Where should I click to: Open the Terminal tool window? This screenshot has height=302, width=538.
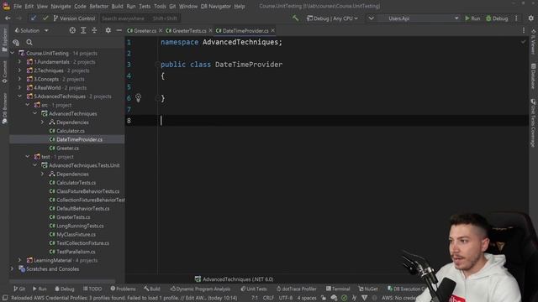[x=338, y=289]
